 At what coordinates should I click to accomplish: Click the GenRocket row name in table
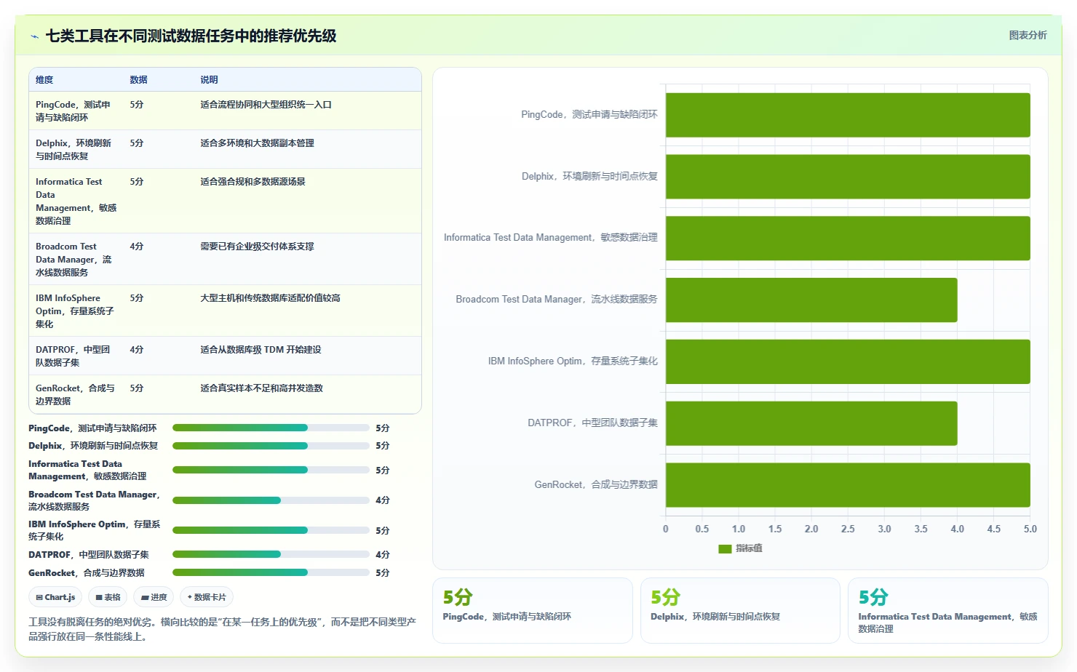coord(75,395)
